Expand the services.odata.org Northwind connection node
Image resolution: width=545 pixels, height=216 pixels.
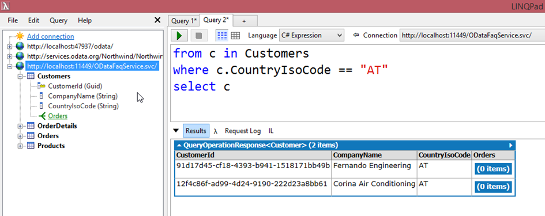(10, 56)
